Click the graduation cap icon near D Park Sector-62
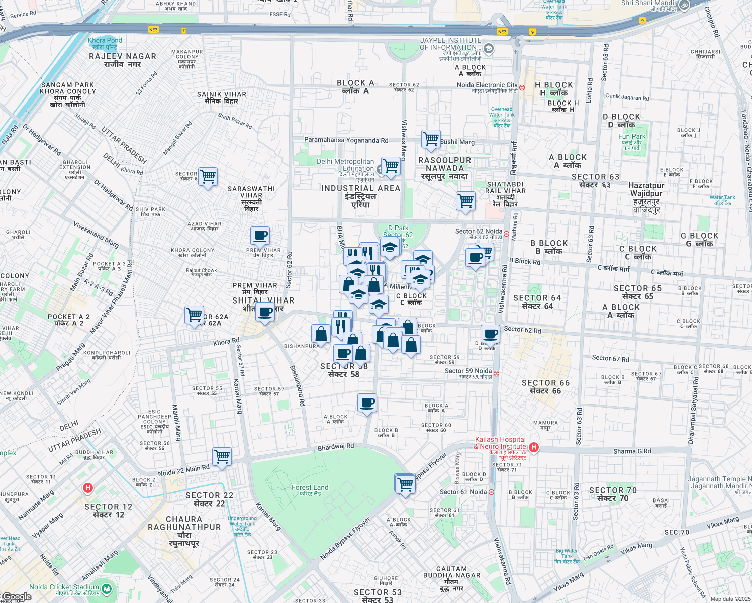The image size is (752, 603). click(390, 247)
